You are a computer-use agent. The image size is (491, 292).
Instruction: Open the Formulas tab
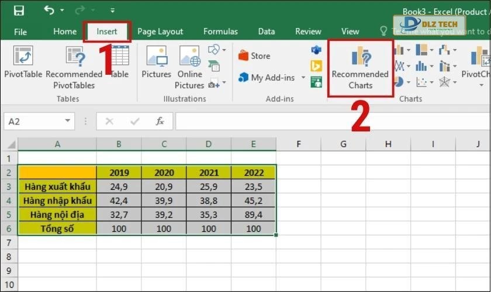click(x=220, y=32)
